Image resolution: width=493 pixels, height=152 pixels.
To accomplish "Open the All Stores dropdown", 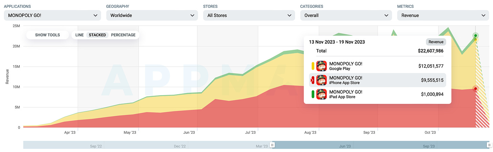I will pos(249,15).
